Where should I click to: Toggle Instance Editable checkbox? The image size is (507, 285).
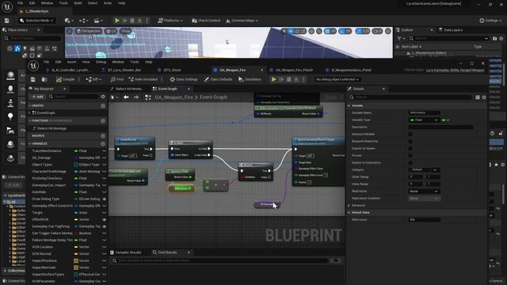coord(410,134)
